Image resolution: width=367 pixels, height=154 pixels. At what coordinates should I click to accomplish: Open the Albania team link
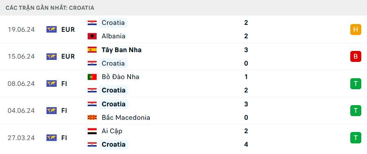click(x=113, y=36)
